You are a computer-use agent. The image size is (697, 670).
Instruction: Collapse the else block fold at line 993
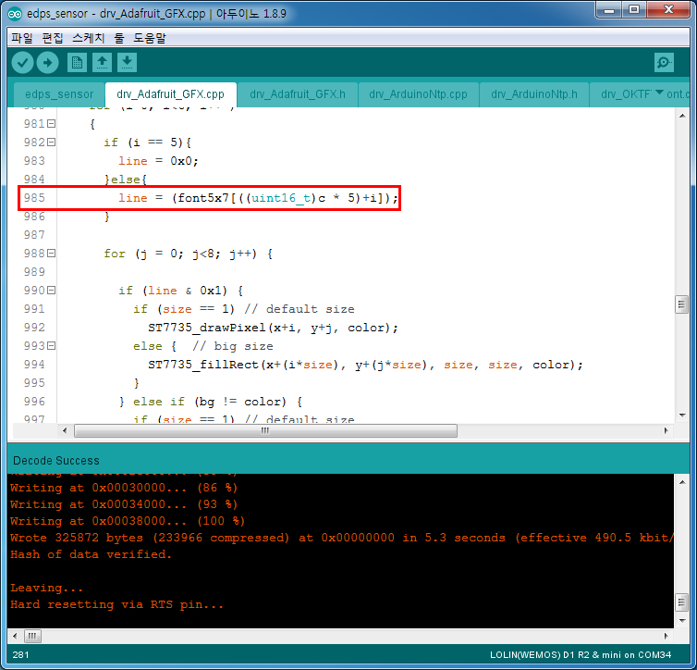52,346
